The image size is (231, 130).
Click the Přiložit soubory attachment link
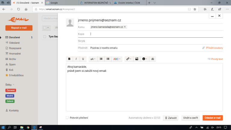coord(212,48)
